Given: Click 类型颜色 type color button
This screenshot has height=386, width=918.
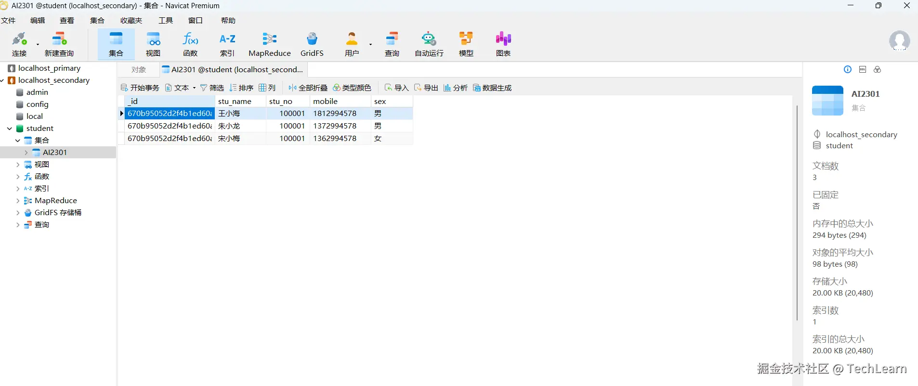Looking at the screenshot, I should tap(352, 88).
